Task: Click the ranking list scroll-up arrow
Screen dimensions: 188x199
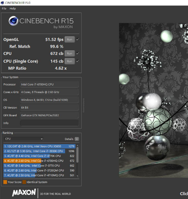Action: (77, 145)
